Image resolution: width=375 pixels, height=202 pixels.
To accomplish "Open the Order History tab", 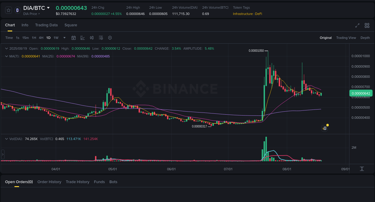I will [49, 182].
